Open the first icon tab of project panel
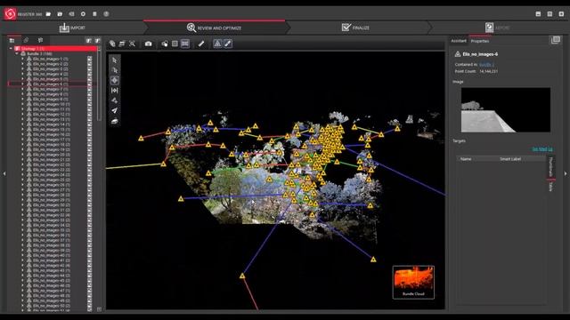Screen dimensions: 570x320 tap(12, 40)
